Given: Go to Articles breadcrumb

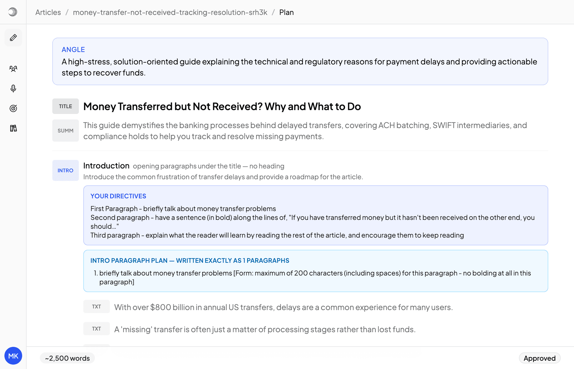Looking at the screenshot, I should point(48,12).
